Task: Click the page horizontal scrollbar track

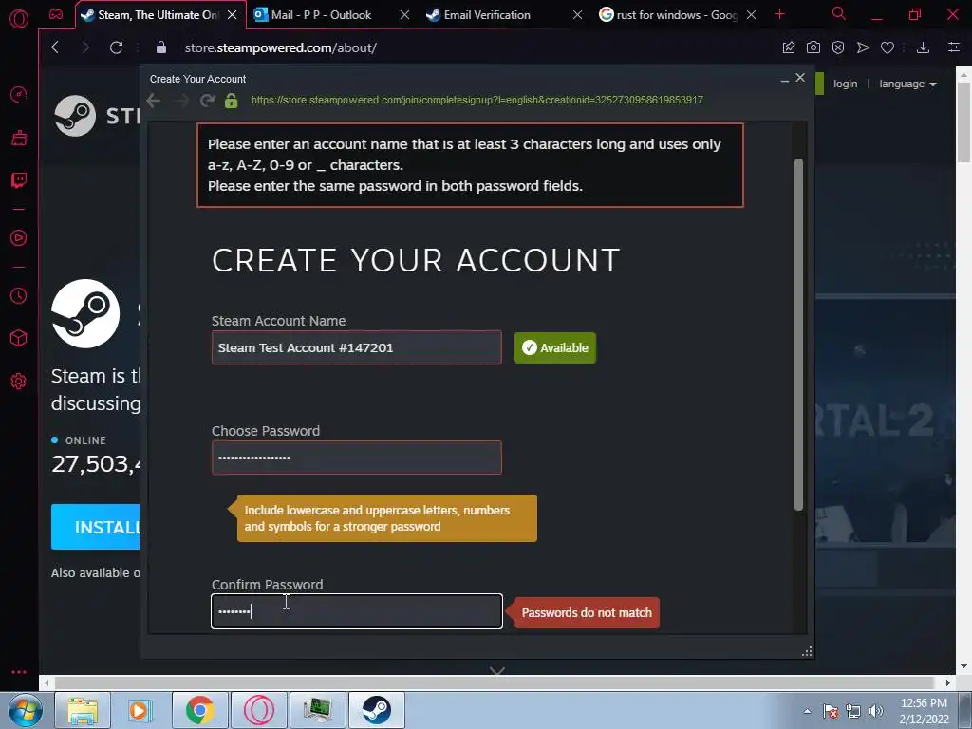Action: pyautogui.click(x=497, y=682)
